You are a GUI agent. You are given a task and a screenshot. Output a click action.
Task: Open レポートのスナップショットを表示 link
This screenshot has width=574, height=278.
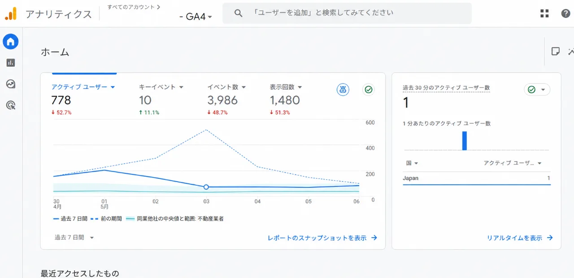point(322,238)
